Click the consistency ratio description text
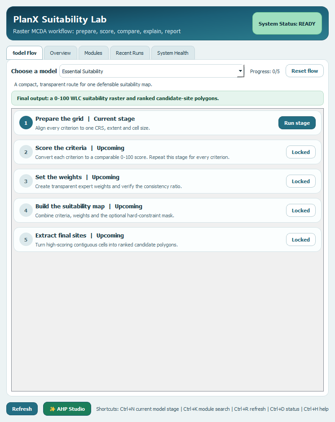Viewport: 335px width, 422px height. 109,186
